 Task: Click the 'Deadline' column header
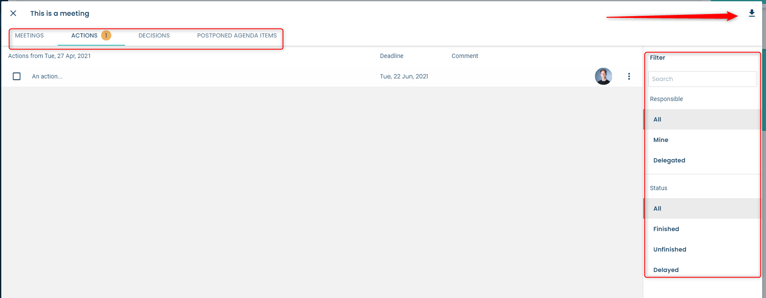coord(392,56)
